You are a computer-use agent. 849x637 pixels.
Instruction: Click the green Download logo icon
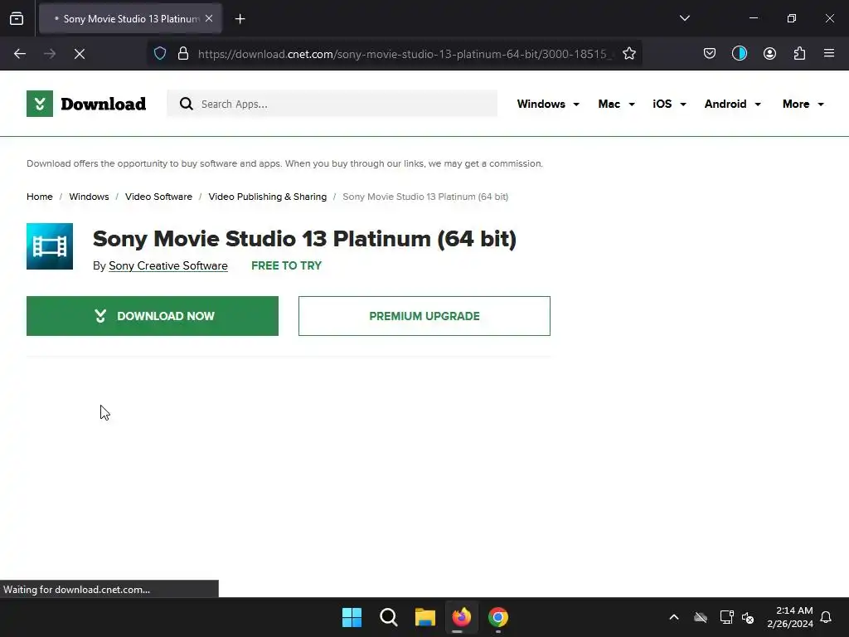click(x=40, y=104)
